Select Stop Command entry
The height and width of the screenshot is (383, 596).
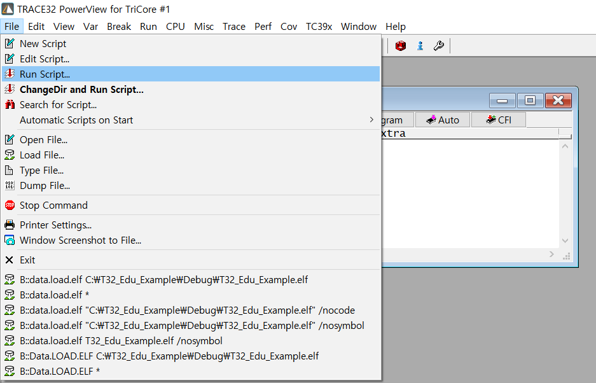[x=190, y=205]
